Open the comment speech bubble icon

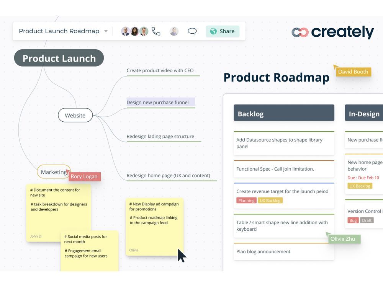point(192,31)
